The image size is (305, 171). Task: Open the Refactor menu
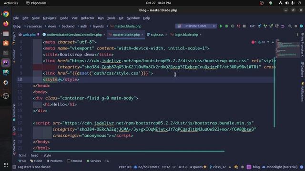pyautogui.click(x=88, y=18)
